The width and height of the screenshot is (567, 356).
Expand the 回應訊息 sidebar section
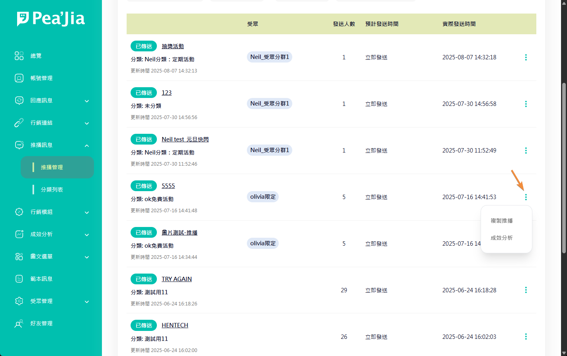click(x=87, y=101)
